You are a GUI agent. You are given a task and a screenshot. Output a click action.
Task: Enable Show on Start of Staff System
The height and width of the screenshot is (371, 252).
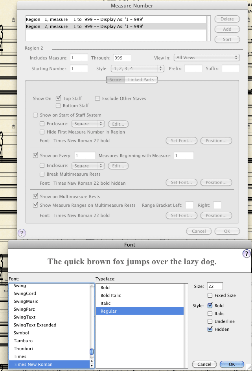(36, 115)
